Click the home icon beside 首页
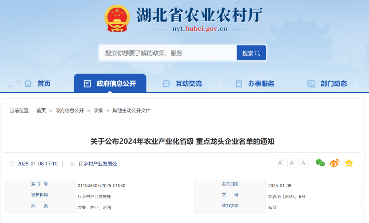The image size is (369, 223). (x=29, y=83)
